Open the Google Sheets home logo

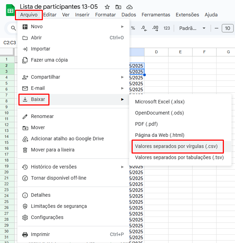pyautogui.click(x=10, y=10)
